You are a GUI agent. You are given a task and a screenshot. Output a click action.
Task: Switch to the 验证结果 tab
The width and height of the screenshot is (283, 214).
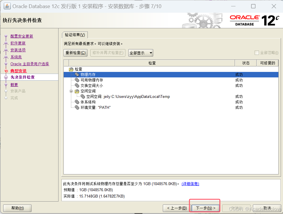(74, 34)
